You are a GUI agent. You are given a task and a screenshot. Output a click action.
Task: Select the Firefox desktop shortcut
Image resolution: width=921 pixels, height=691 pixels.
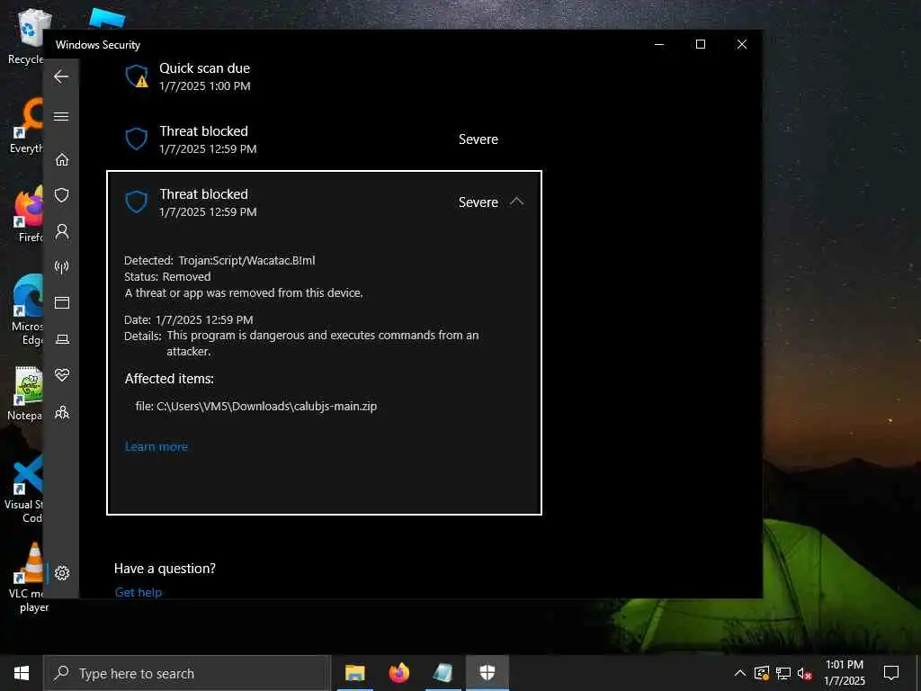(x=30, y=214)
